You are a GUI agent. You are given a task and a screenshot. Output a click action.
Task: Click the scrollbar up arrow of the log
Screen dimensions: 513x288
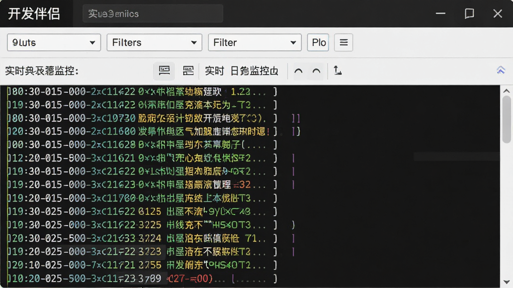click(506, 91)
